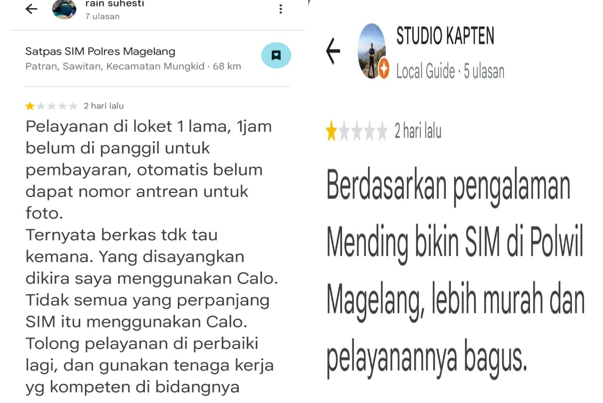Go back using left review's back arrow
Viewport: 603px width, 403px height.
(x=32, y=8)
